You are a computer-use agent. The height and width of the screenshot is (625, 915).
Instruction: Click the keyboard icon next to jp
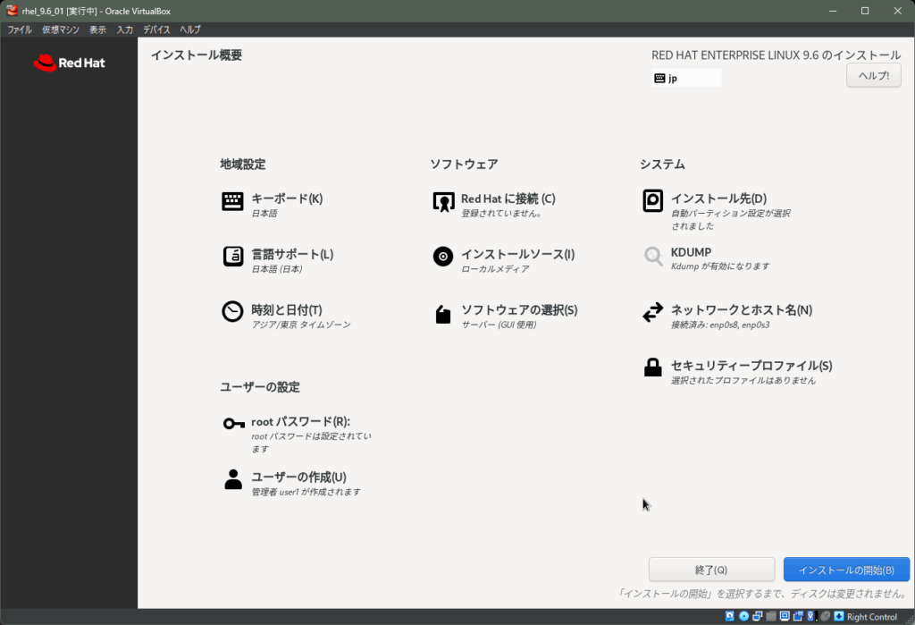659,79
